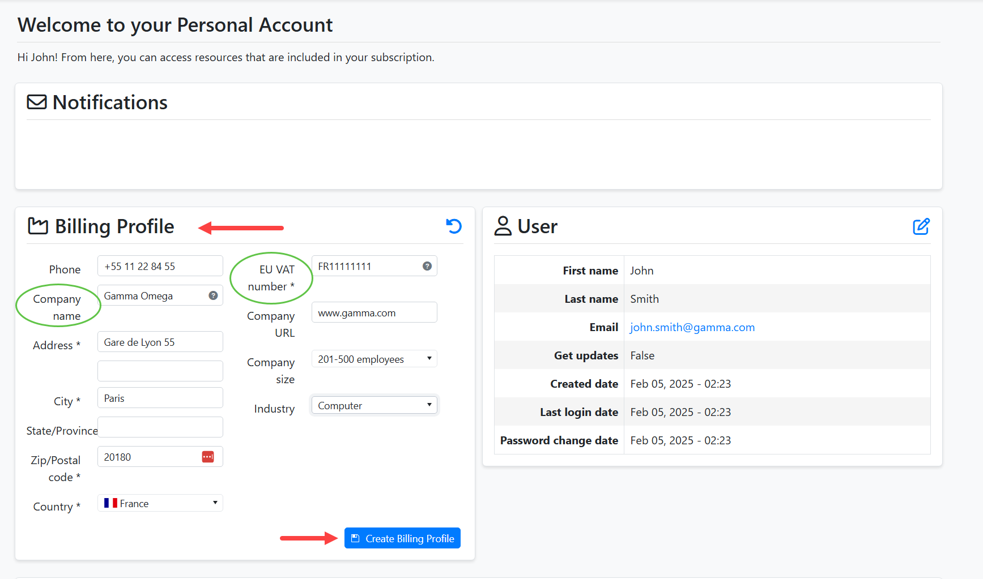Click the Created date value
Screen dimensions: 983x579
[680, 384]
